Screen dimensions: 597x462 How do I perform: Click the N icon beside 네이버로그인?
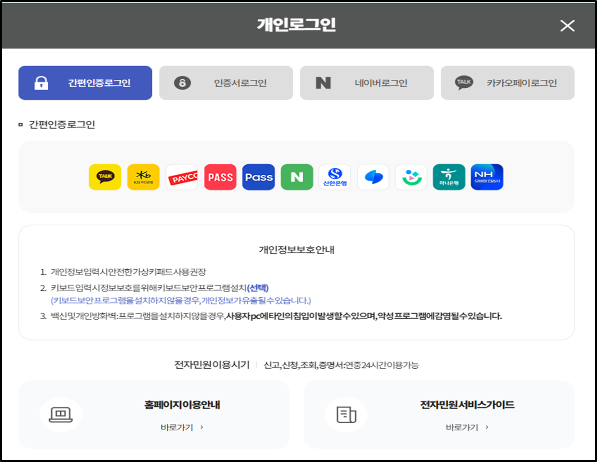[322, 82]
